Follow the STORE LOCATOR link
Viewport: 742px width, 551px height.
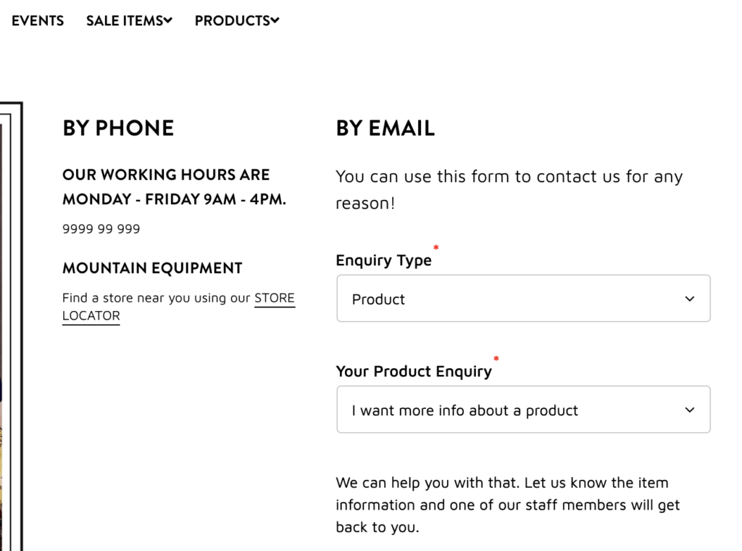coord(179,307)
